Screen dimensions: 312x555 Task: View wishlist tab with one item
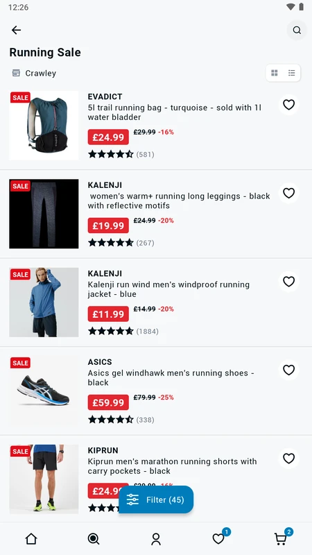point(220,537)
